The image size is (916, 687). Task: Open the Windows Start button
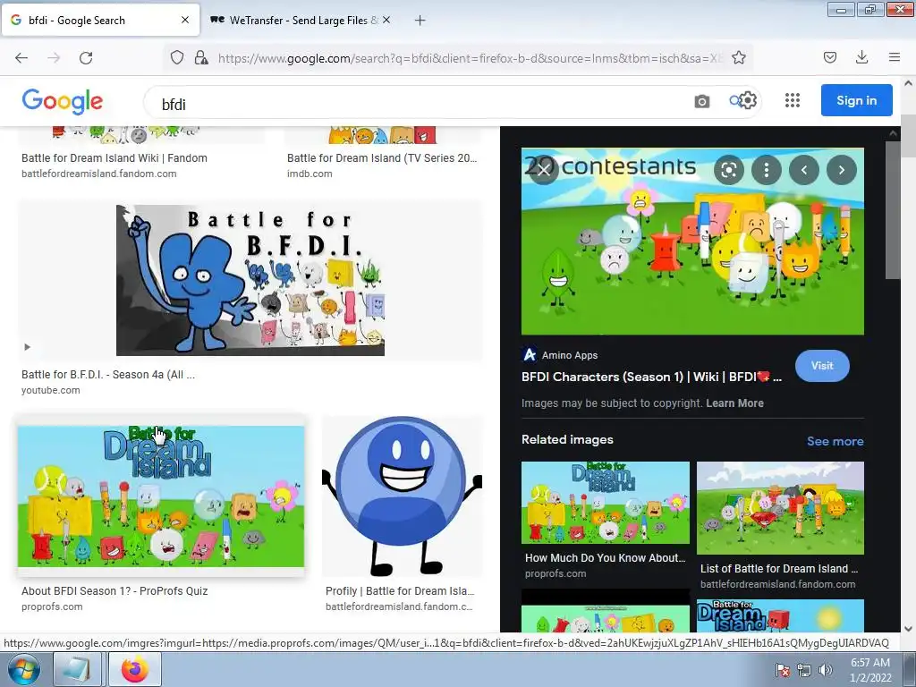coord(22,670)
